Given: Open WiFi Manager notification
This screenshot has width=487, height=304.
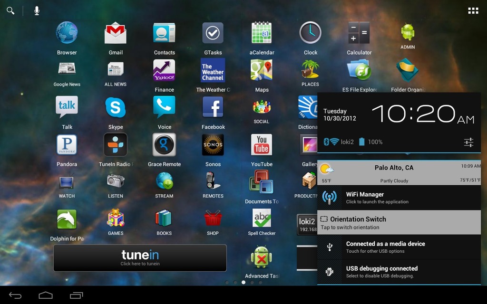Looking at the screenshot, I should 399,198.
